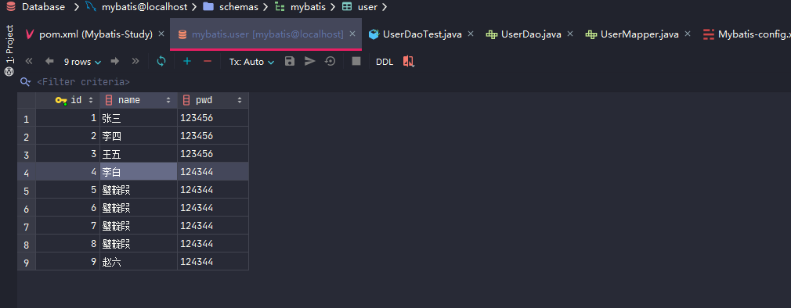Rollback transaction icon
791x308 pixels.
(330, 62)
